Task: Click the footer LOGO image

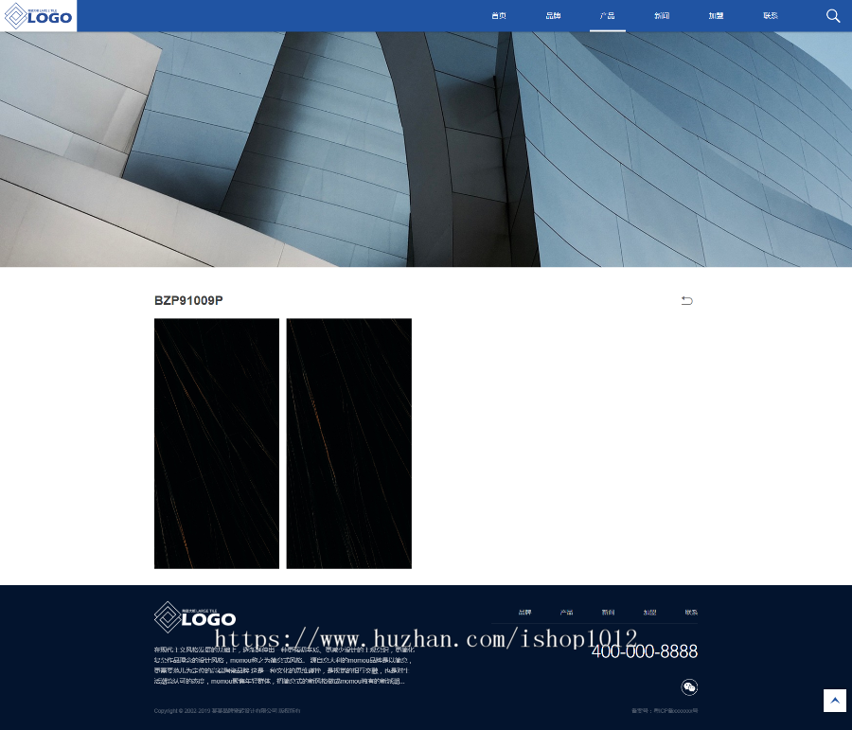Action: [x=194, y=617]
